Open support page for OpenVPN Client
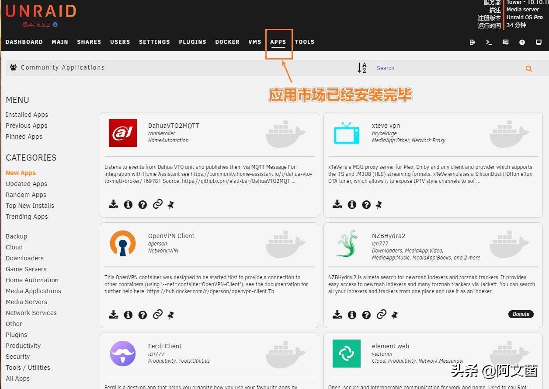549x389 pixels. [x=143, y=314]
